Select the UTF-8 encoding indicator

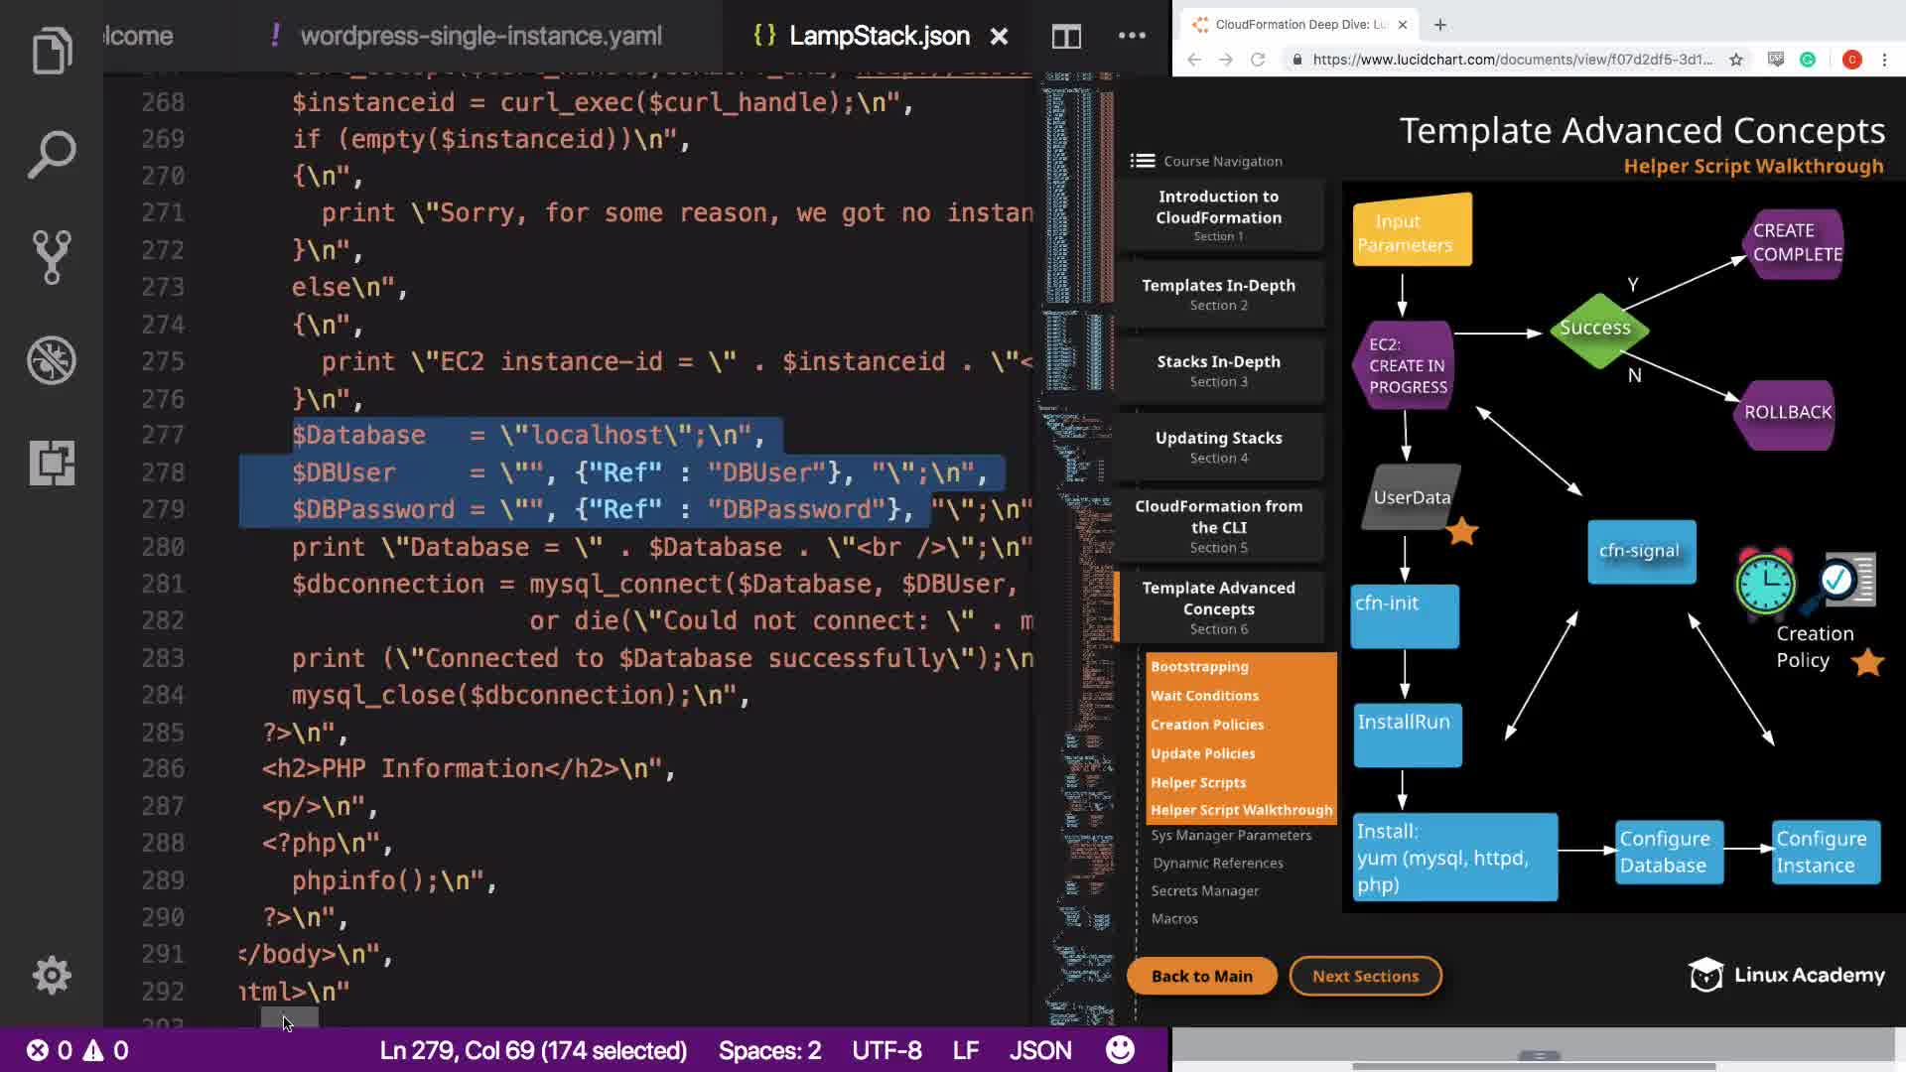point(886,1050)
